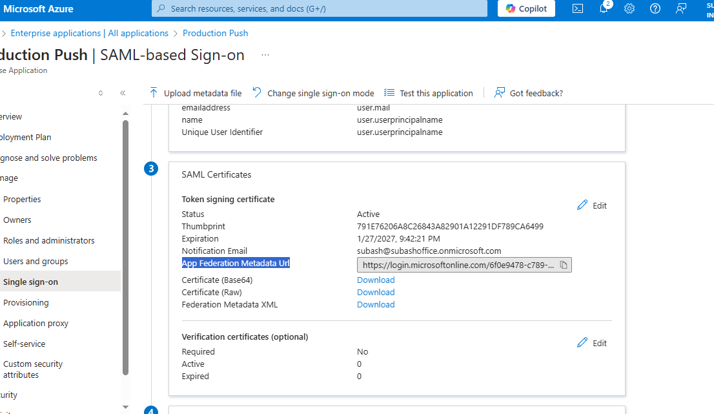Select the App Federation Metadata Url field
714x414 pixels.
(464, 265)
